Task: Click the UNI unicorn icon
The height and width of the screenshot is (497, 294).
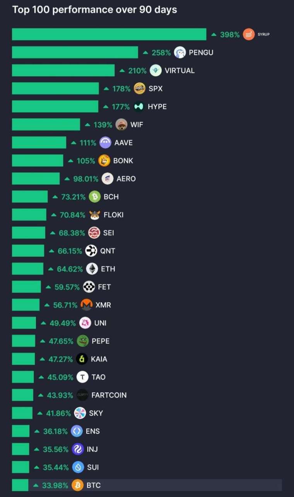Action: pyautogui.click(x=85, y=323)
